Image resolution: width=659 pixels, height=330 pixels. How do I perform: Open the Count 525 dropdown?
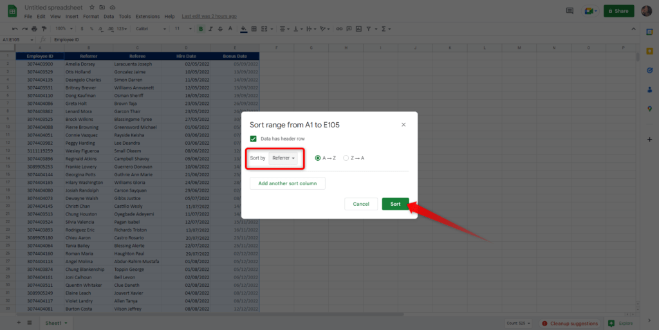519,324
